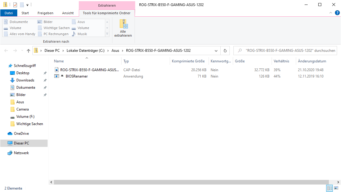Screen dimensions: 341x192
Task: Select Camera folder in sidebar
Action: pyautogui.click(x=23, y=109)
